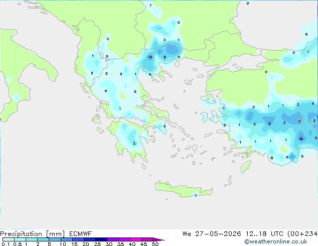Click the legend label '25'
318x246 pixels.
[x=97, y=244]
